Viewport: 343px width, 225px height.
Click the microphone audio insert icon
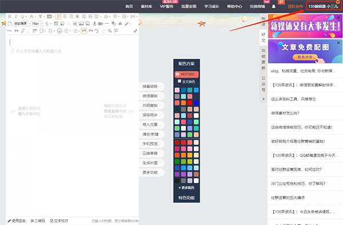94,23
